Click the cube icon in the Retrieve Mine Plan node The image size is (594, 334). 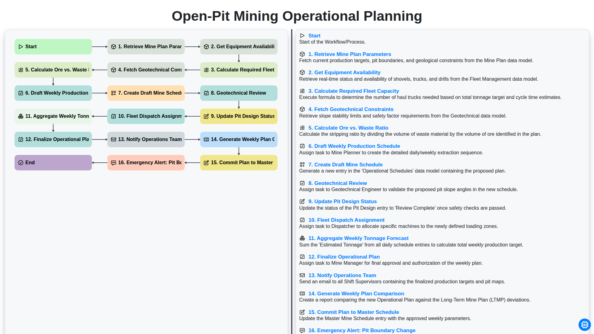[114, 47]
